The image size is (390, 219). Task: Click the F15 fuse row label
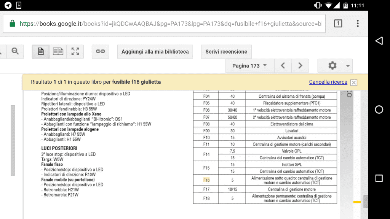point(206,168)
